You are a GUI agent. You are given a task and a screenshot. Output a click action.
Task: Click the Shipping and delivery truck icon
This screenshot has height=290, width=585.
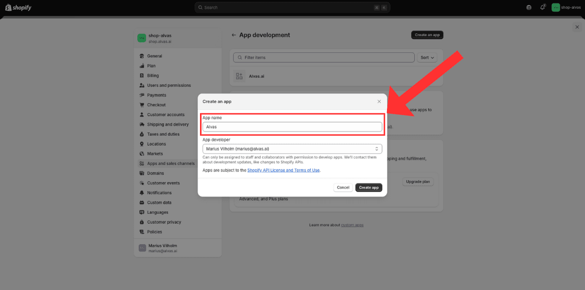pyautogui.click(x=142, y=124)
